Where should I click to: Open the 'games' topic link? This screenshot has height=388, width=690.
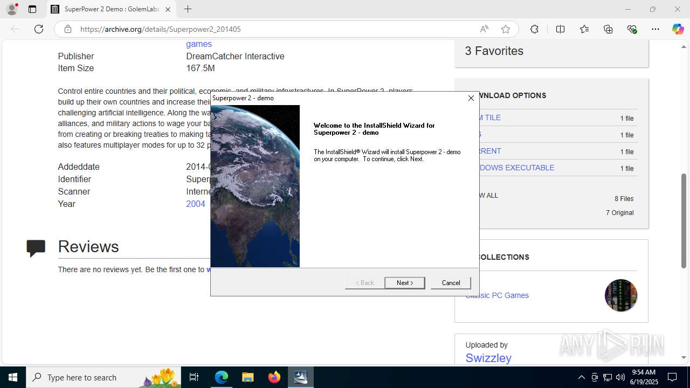199,44
